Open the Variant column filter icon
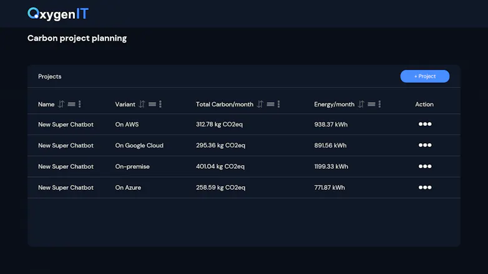 tap(152, 104)
